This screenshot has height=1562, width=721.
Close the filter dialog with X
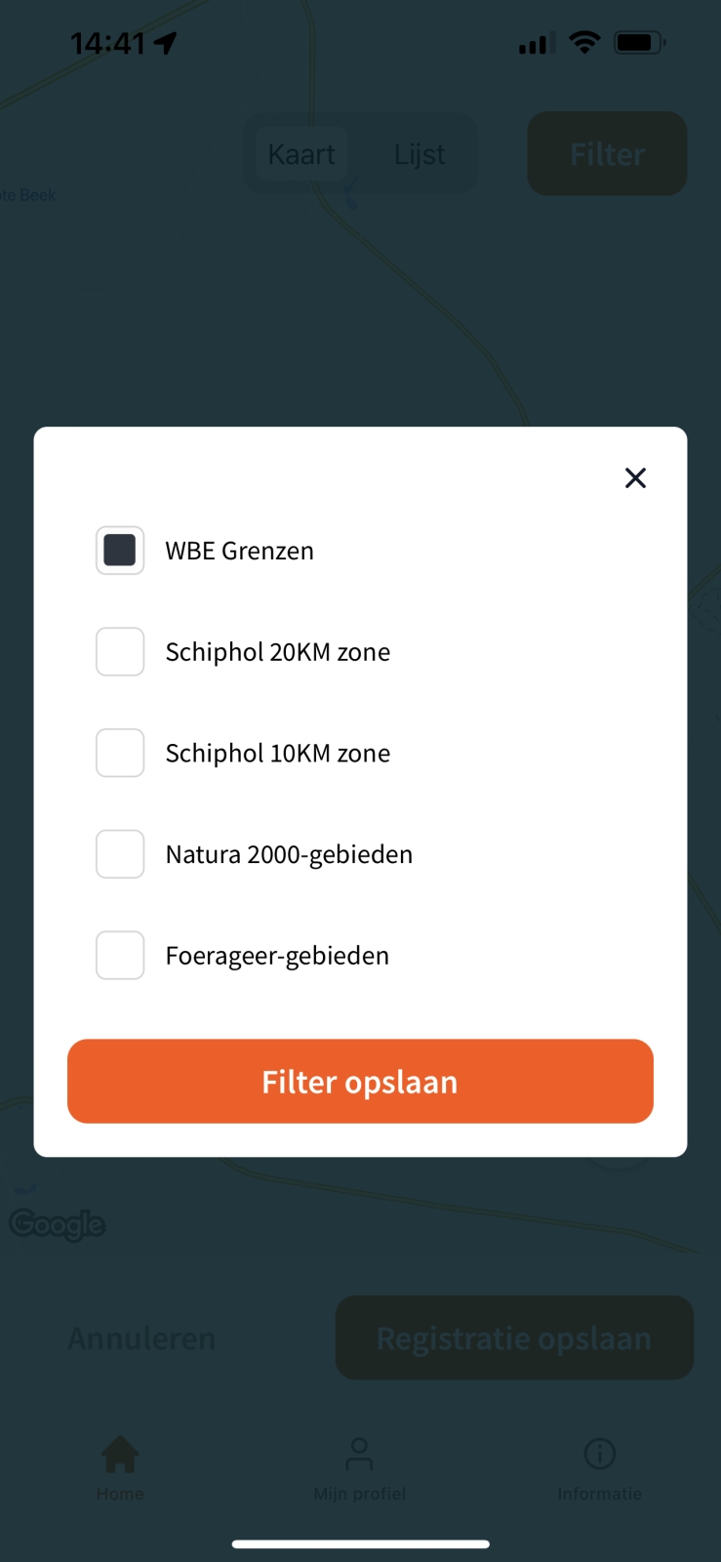(635, 478)
